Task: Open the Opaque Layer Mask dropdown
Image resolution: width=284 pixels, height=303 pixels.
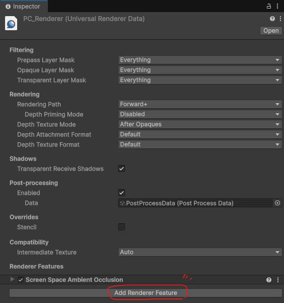Action: (x=200, y=70)
